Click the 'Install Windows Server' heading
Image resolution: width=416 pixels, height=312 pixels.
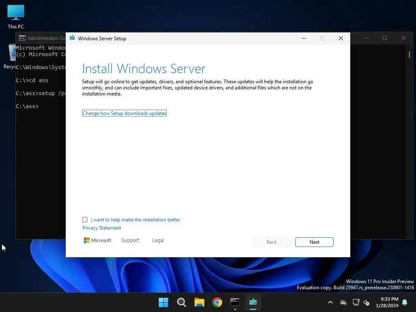[x=144, y=69]
